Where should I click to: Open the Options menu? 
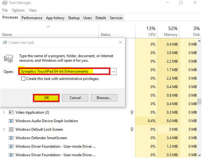coord(18,10)
